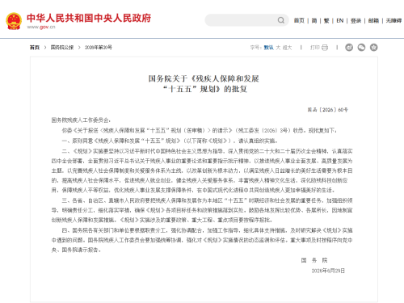Image resolution: width=404 pixels, height=303 pixels.
Task: Set font size to 默认
Action: click(x=268, y=48)
